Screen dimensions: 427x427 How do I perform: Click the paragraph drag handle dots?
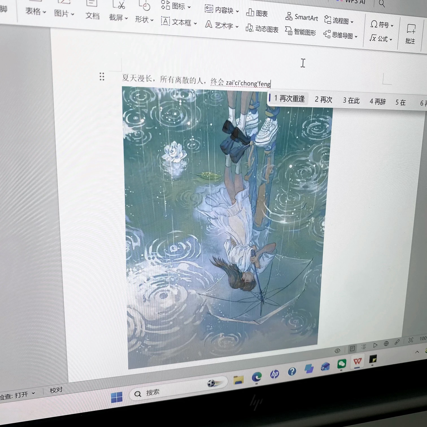click(x=102, y=77)
